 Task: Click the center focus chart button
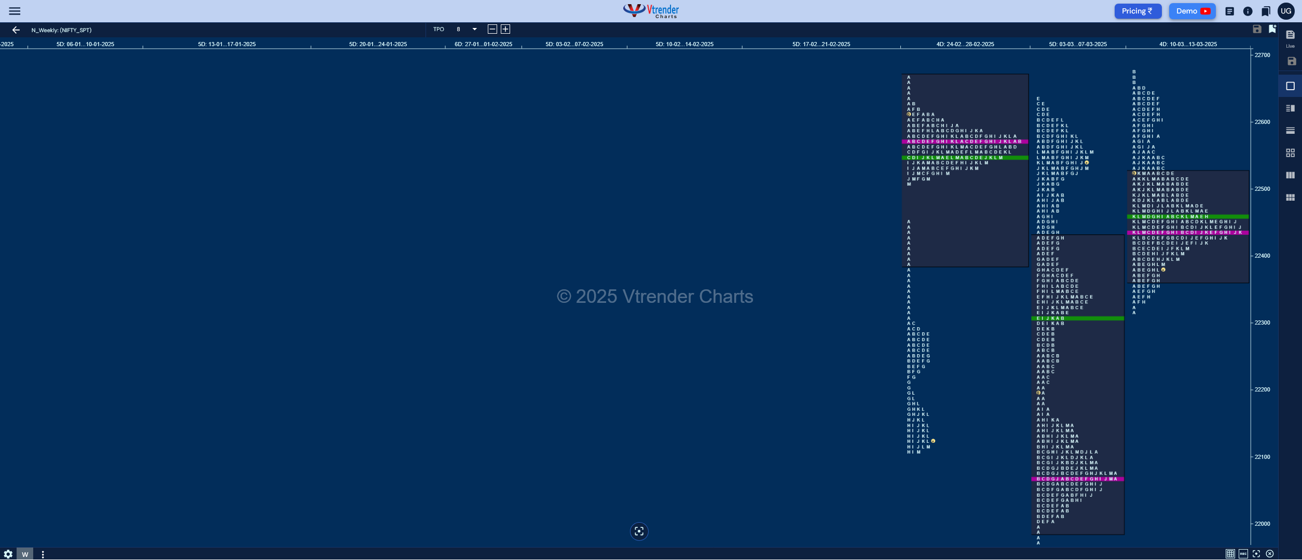pyautogui.click(x=639, y=531)
